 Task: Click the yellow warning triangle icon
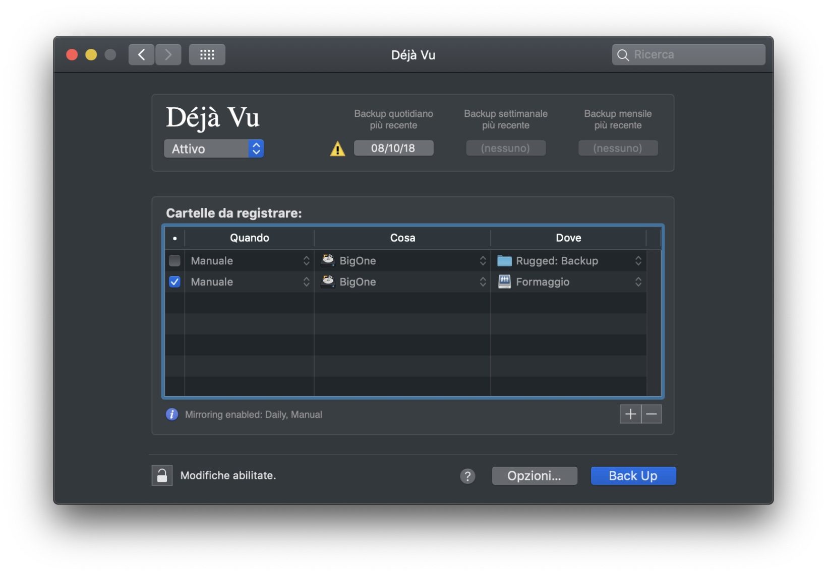click(337, 149)
